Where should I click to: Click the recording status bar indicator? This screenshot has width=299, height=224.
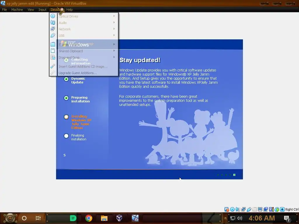tap(265, 209)
